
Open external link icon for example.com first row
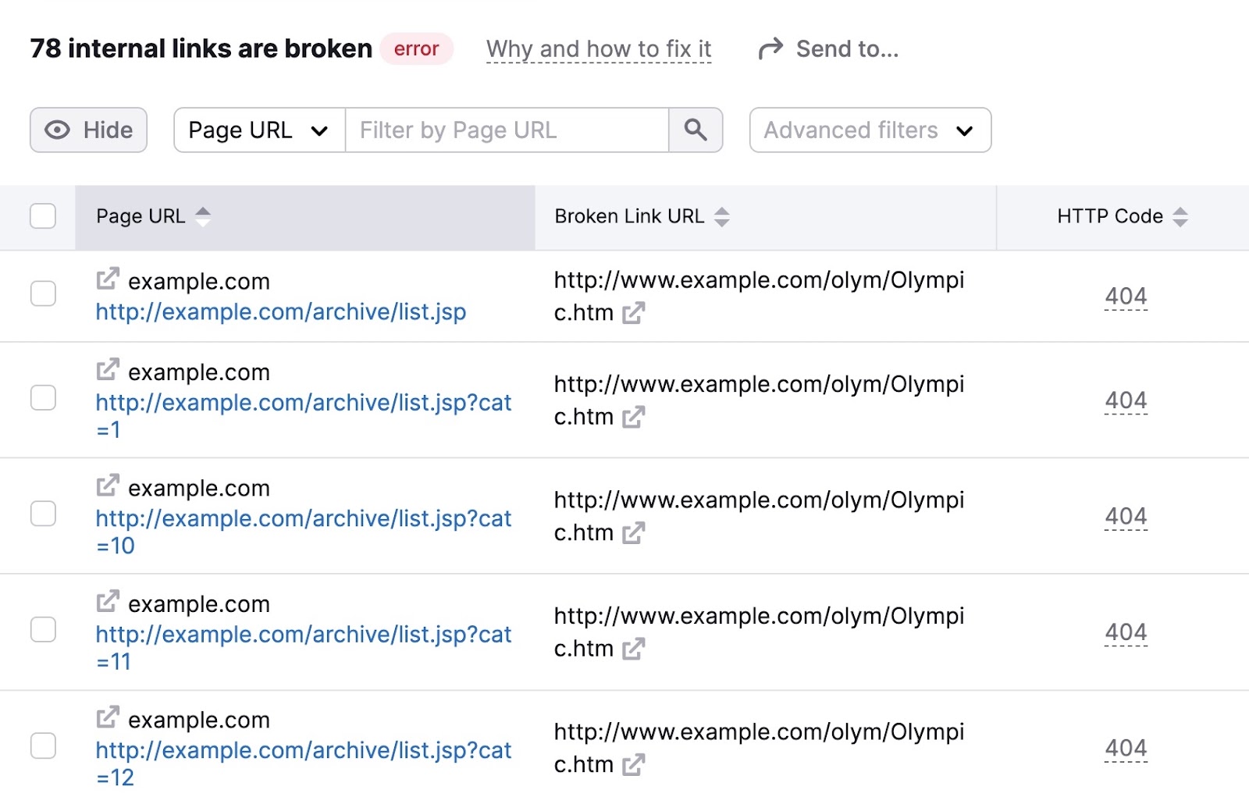pyautogui.click(x=108, y=278)
